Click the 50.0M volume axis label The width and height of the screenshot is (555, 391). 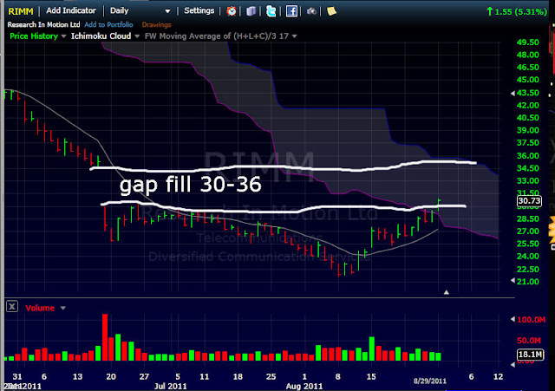pos(529,341)
